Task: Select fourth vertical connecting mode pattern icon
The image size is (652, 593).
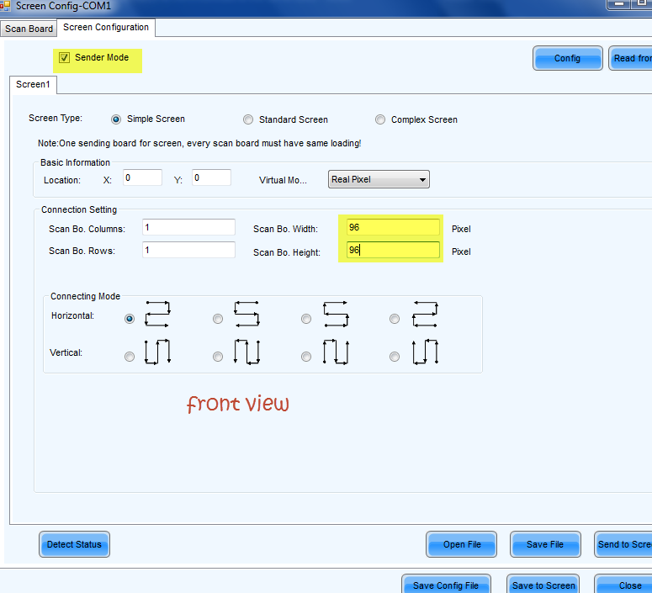Action: point(425,352)
